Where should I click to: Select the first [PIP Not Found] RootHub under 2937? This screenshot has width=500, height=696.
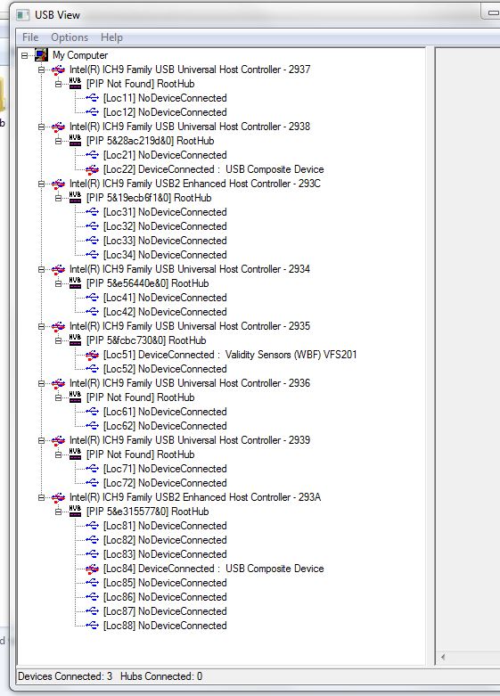point(140,84)
